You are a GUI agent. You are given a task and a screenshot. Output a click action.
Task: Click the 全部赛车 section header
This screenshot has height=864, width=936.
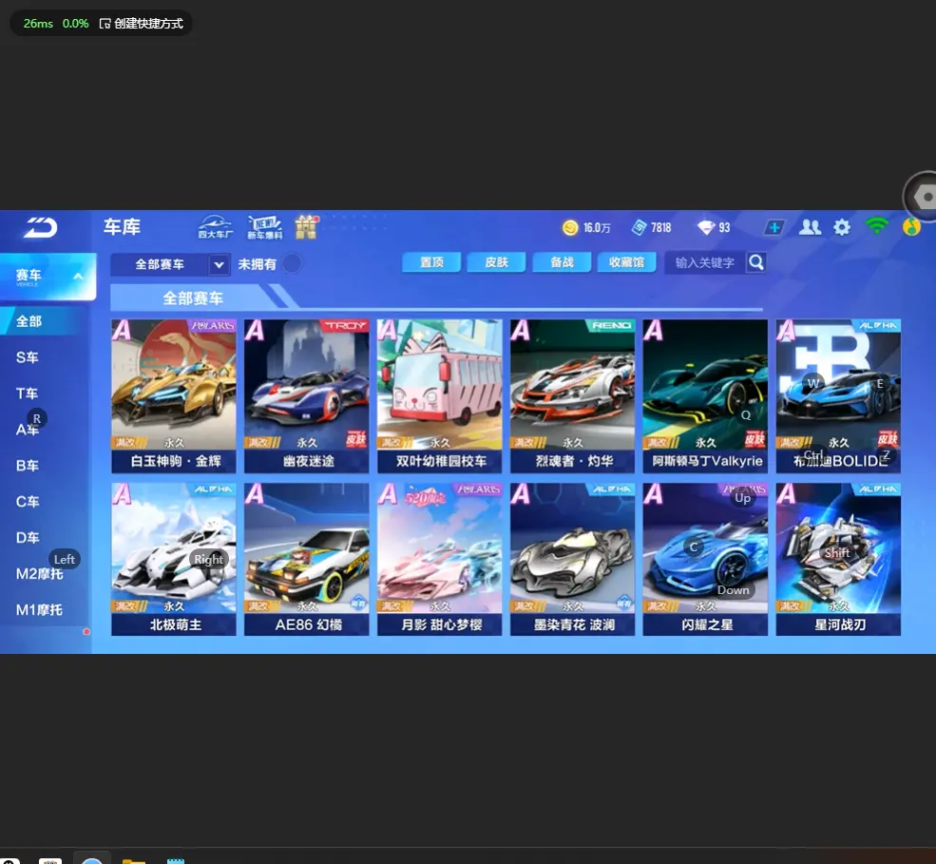point(193,298)
